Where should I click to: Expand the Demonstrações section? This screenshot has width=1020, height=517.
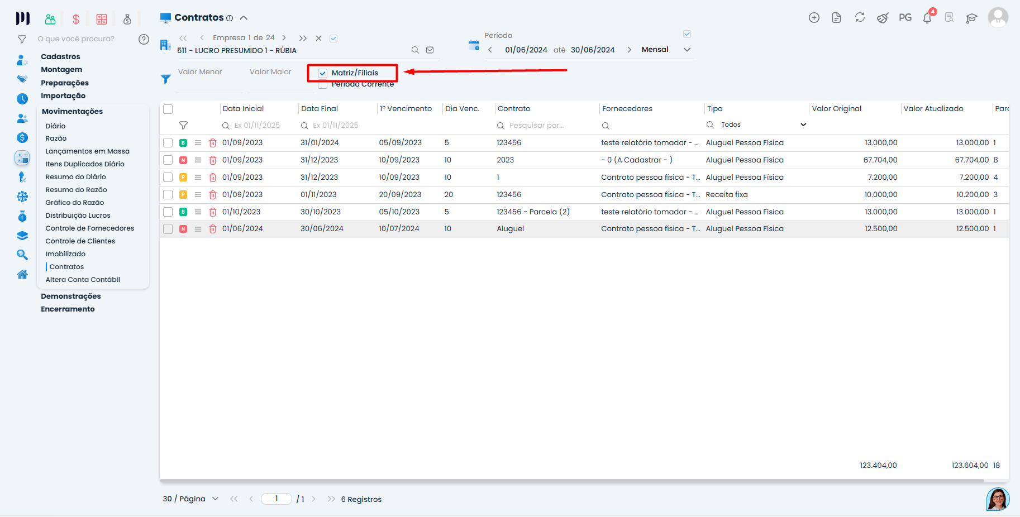pyautogui.click(x=71, y=296)
